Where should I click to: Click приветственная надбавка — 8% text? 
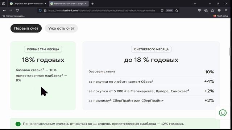pos(41,78)
